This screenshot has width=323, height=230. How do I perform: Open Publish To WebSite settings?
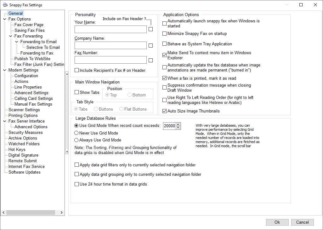(x=32, y=59)
